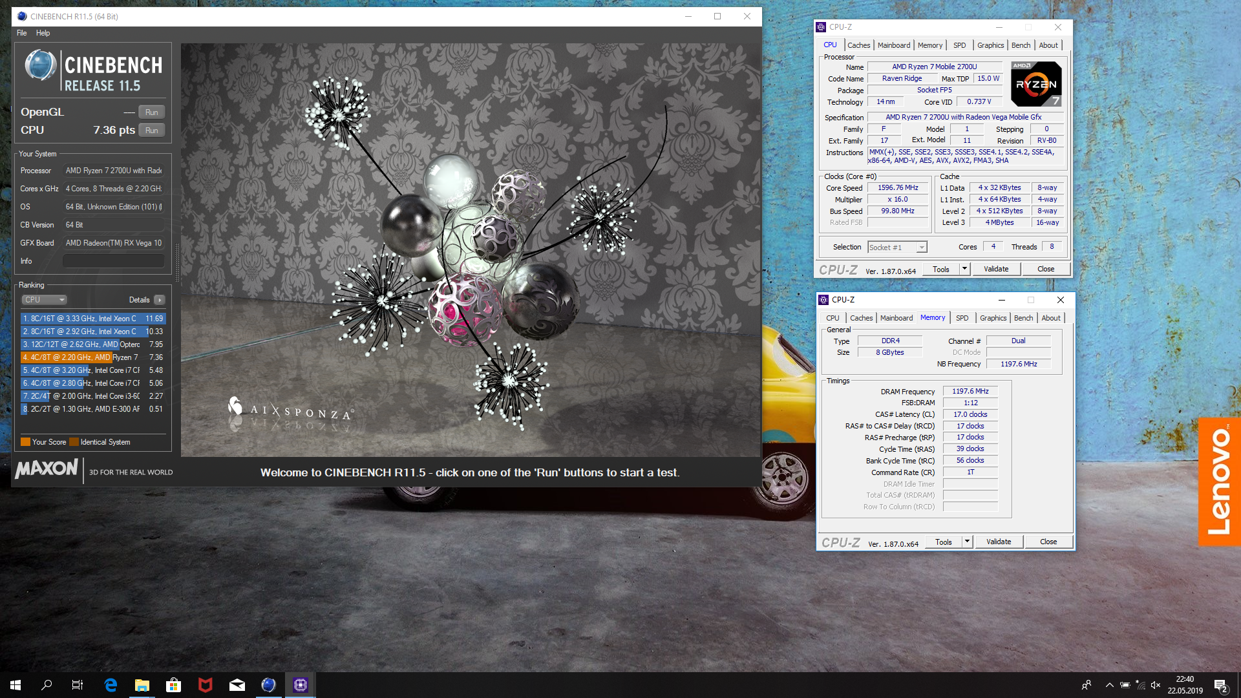Run the CPU benchmark
Screen dimensions: 1241x698
(x=152, y=131)
